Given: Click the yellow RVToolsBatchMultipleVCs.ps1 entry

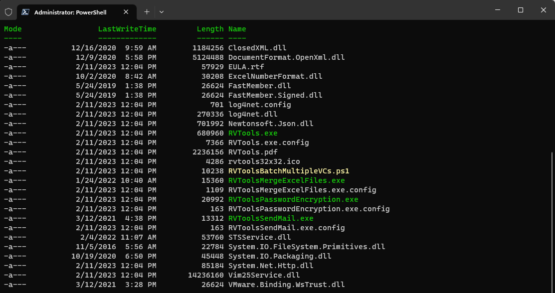Looking at the screenshot, I should pyautogui.click(x=289, y=171).
